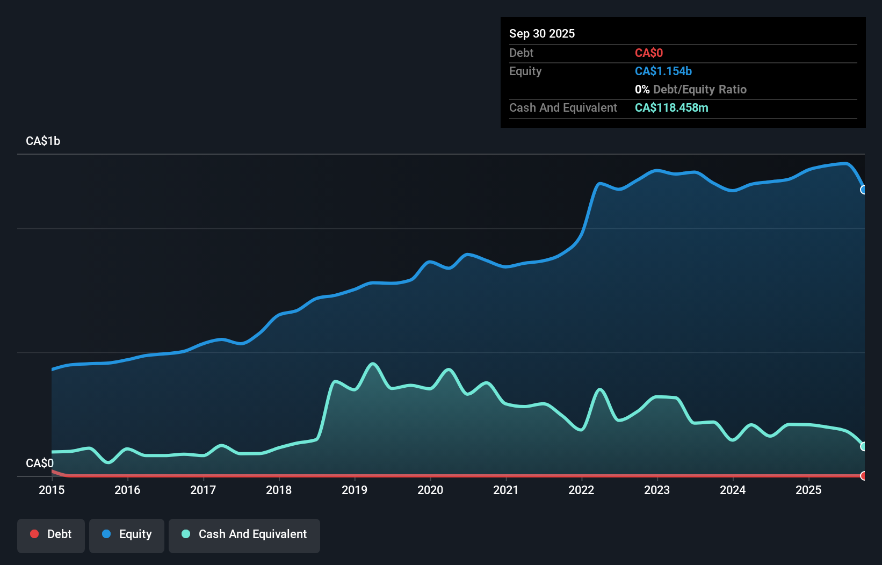Click the CA$1b axis gridline label
Screen dimensions: 882x565
pyautogui.click(x=43, y=141)
